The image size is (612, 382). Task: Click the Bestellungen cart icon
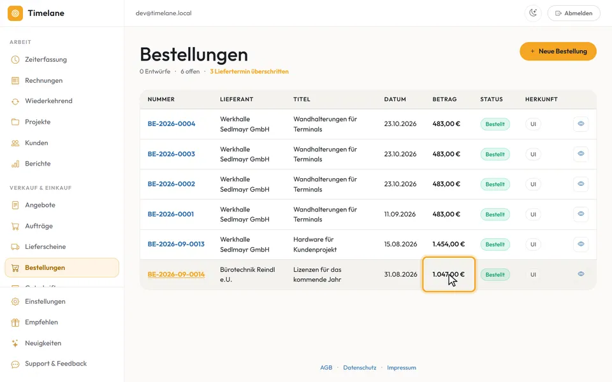tap(15, 268)
